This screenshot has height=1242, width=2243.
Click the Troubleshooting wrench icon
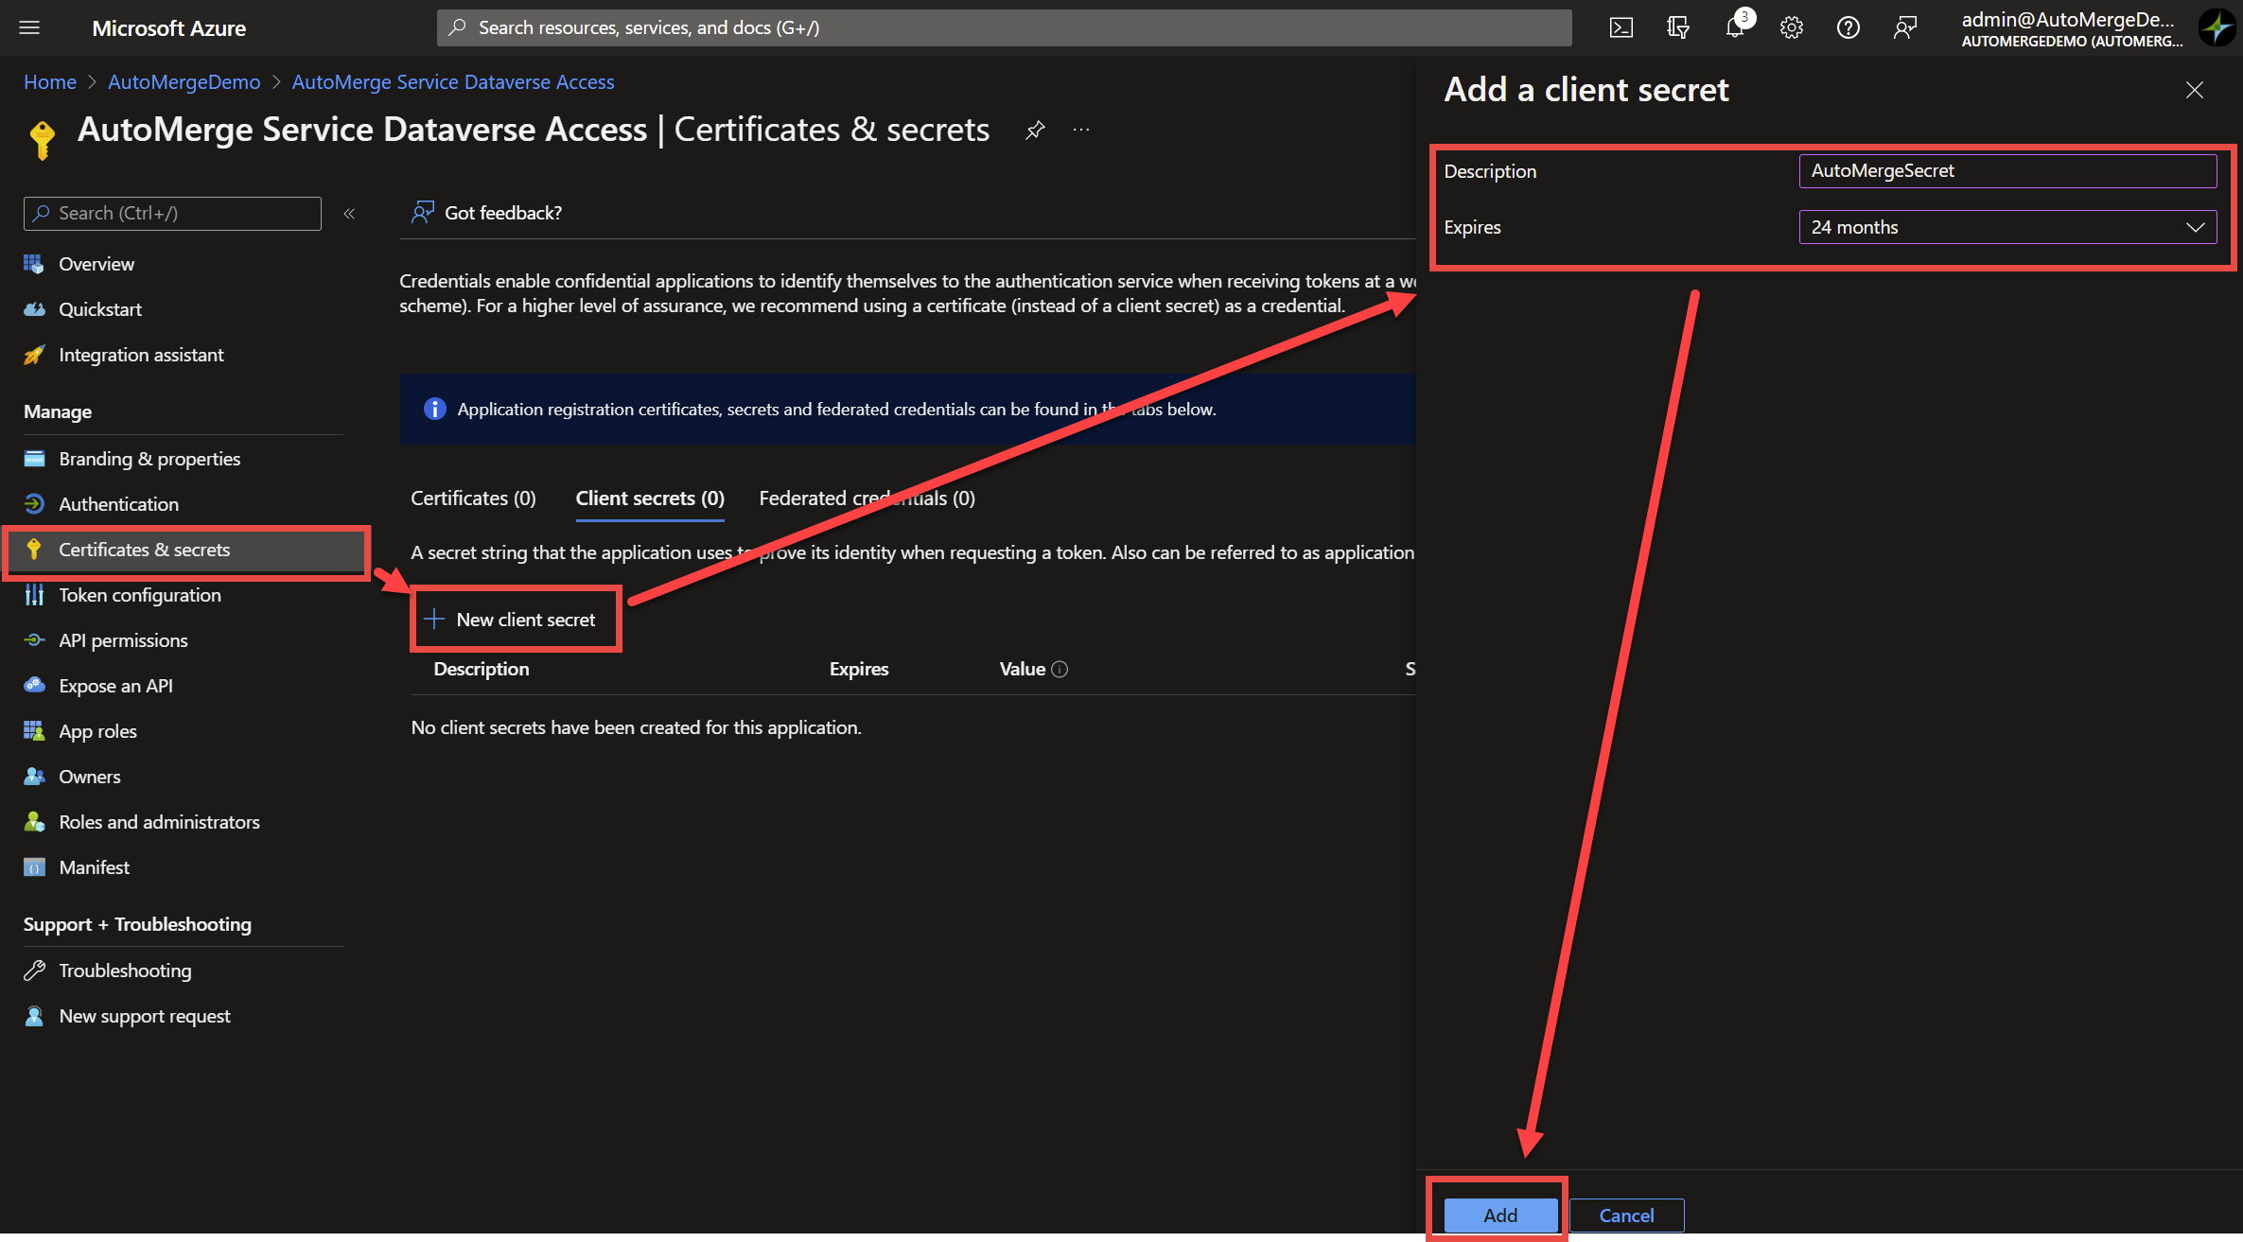click(x=34, y=971)
